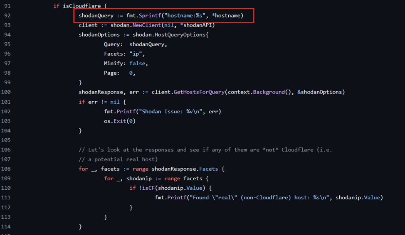The height and width of the screenshot is (235, 405).
Task: Click line number 95
Action: pyautogui.click(x=7, y=44)
